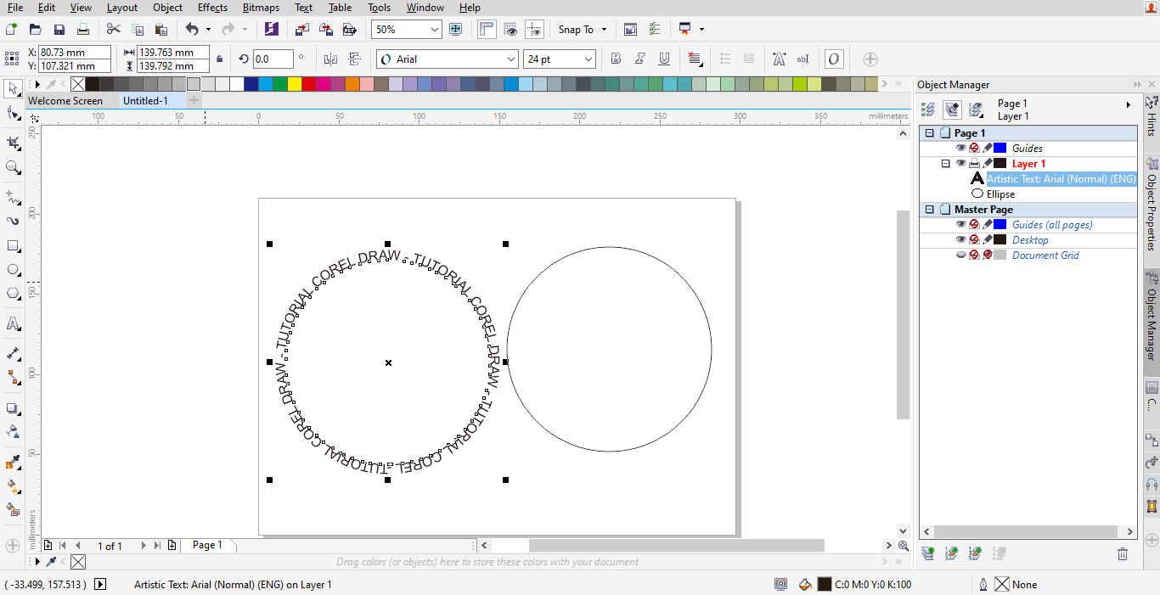Select the Zoom tool in the toolbox
This screenshot has height=595, width=1160.
(x=13, y=167)
